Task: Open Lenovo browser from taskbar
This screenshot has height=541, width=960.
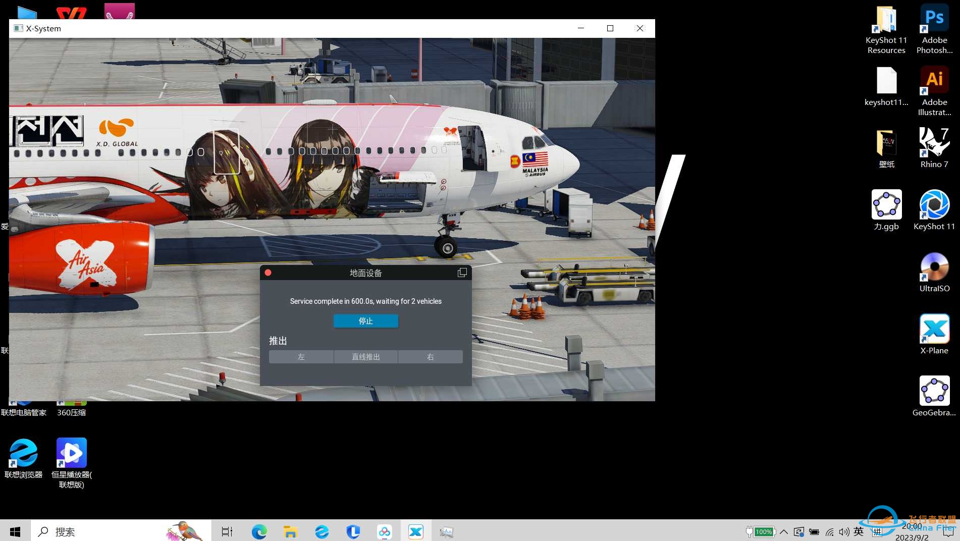Action: (x=322, y=531)
